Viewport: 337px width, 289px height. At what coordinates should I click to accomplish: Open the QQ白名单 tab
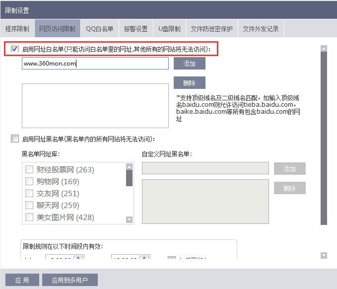(x=99, y=29)
